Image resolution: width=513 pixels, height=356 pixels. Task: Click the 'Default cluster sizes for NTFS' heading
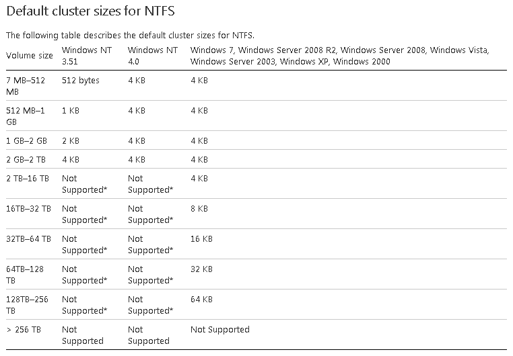click(91, 11)
